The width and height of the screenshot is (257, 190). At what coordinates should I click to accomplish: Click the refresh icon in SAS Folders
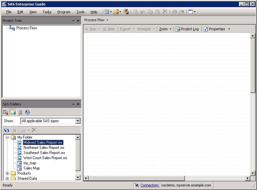pyautogui.click(x=7, y=130)
